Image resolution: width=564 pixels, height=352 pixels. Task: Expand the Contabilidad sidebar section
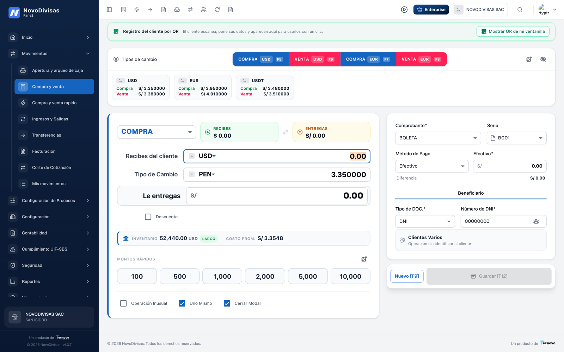49,233
